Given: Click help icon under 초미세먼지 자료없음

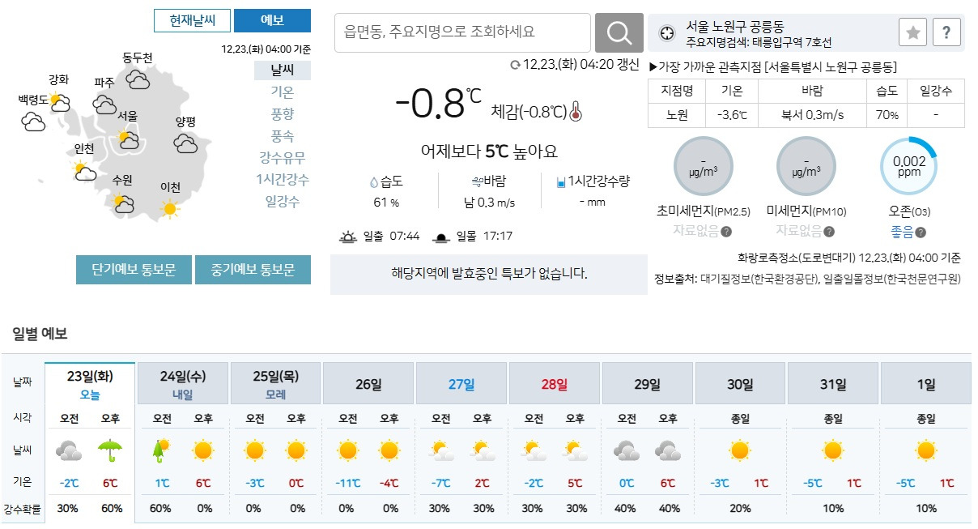Looking at the screenshot, I should coord(726,233).
